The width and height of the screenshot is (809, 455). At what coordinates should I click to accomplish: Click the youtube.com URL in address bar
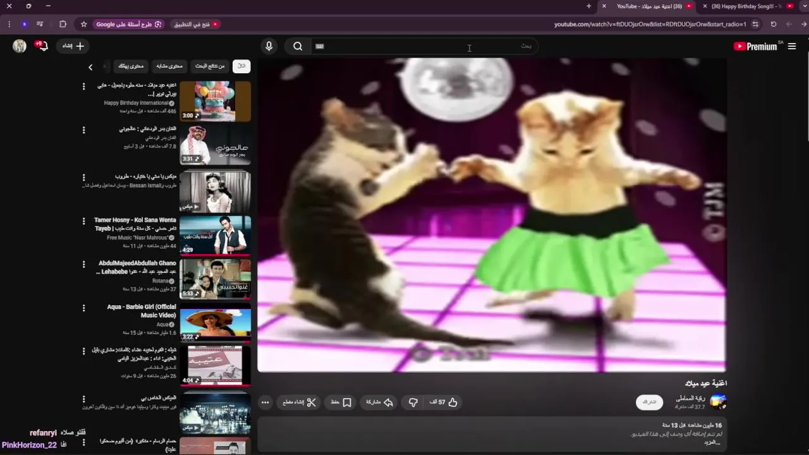(x=650, y=25)
